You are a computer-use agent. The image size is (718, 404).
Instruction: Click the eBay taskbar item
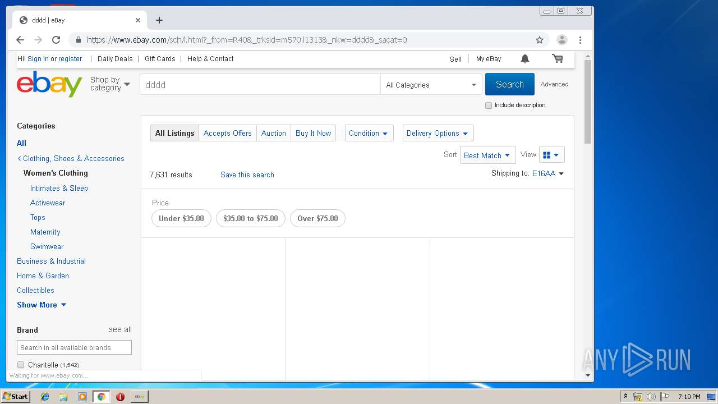coord(139,397)
